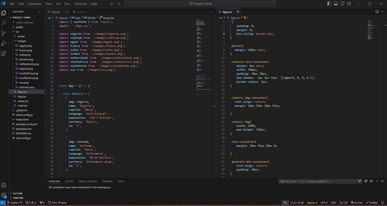Click the forwarded ports indicator in status bar
387x206 pixels.
42,203
